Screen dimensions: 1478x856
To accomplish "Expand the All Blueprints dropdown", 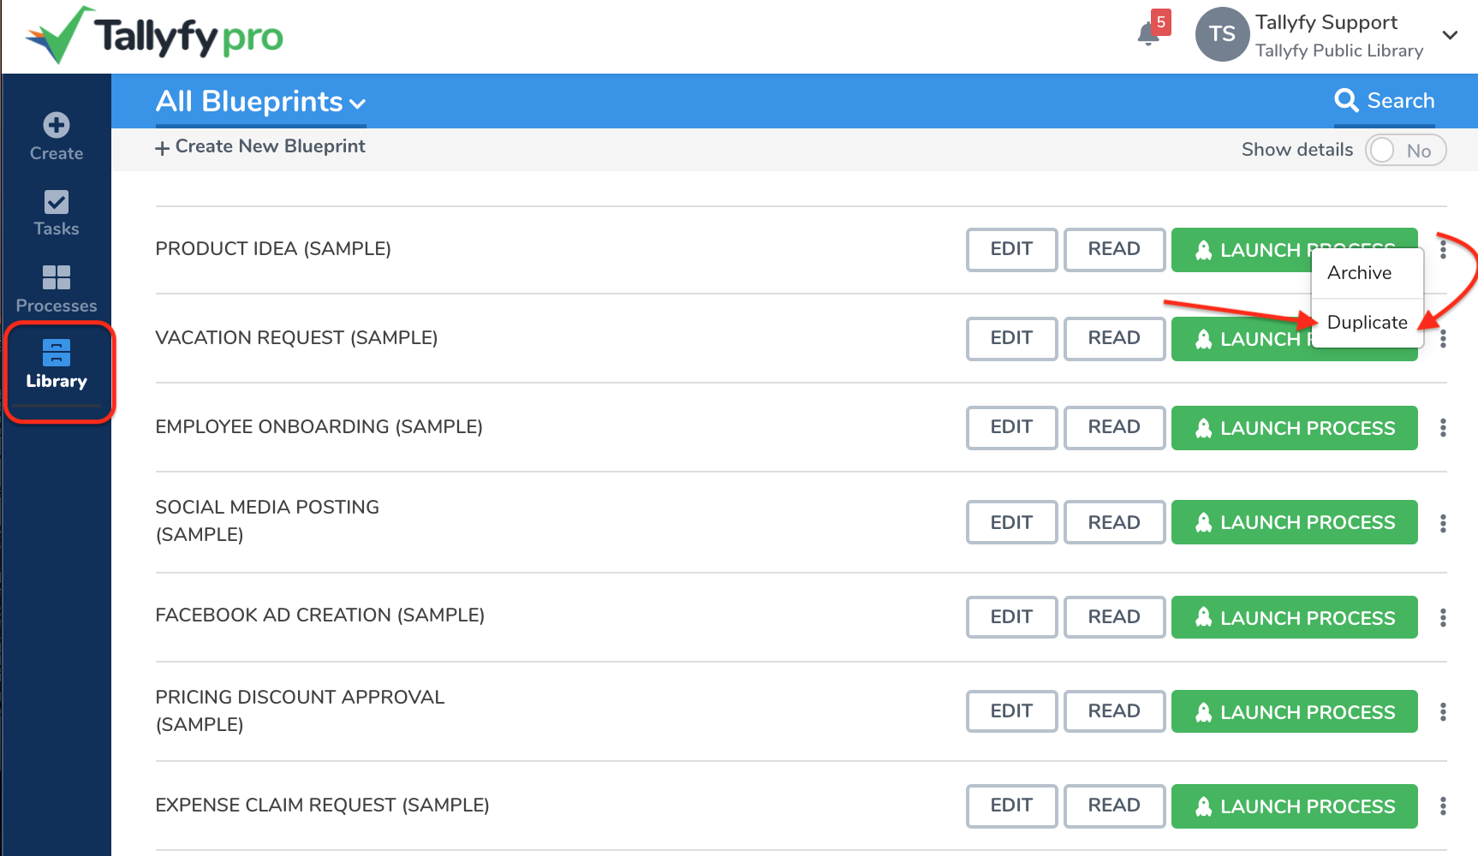I will coord(260,102).
